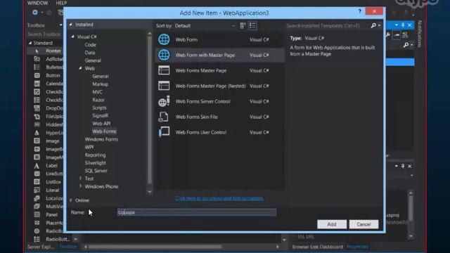Collapse the Web tree node
Image resolution: width=450 pixels, height=253 pixels.
pos(80,68)
